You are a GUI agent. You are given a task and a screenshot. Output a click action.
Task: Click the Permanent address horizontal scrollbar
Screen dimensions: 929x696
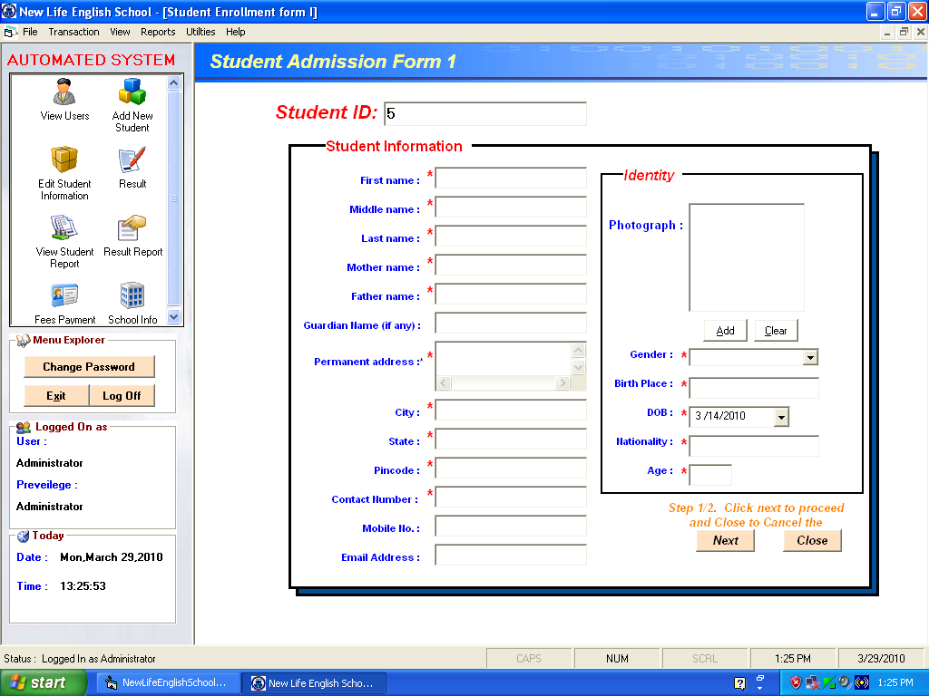(503, 383)
